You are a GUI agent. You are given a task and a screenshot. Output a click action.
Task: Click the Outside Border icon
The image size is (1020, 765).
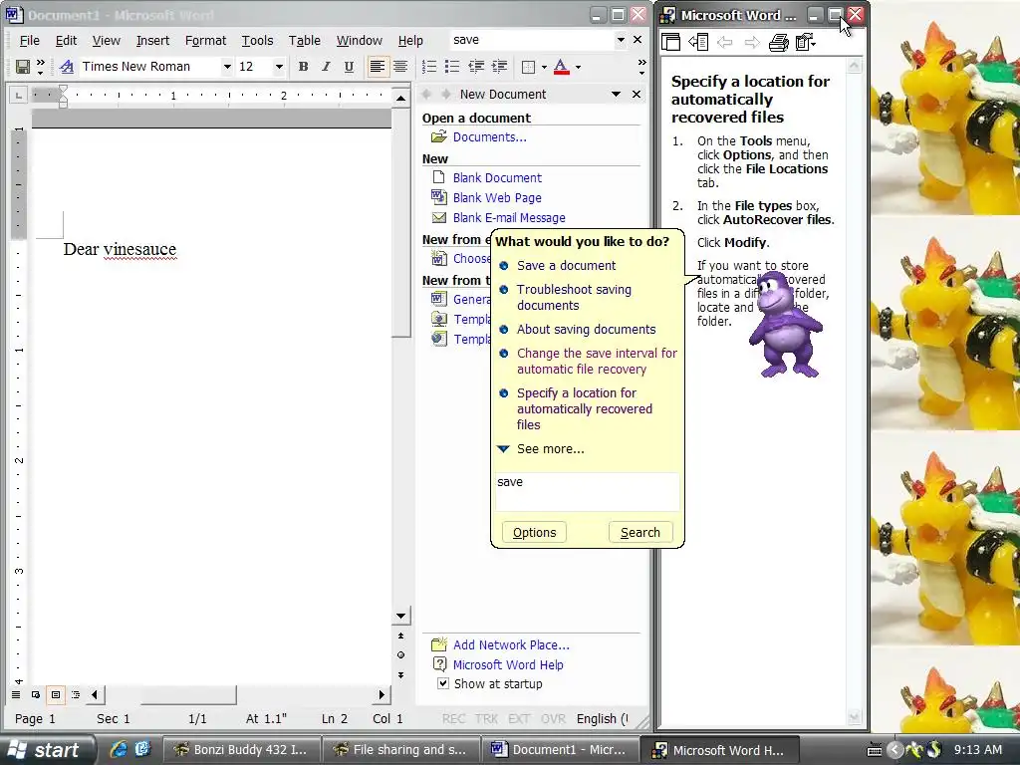pyautogui.click(x=528, y=67)
